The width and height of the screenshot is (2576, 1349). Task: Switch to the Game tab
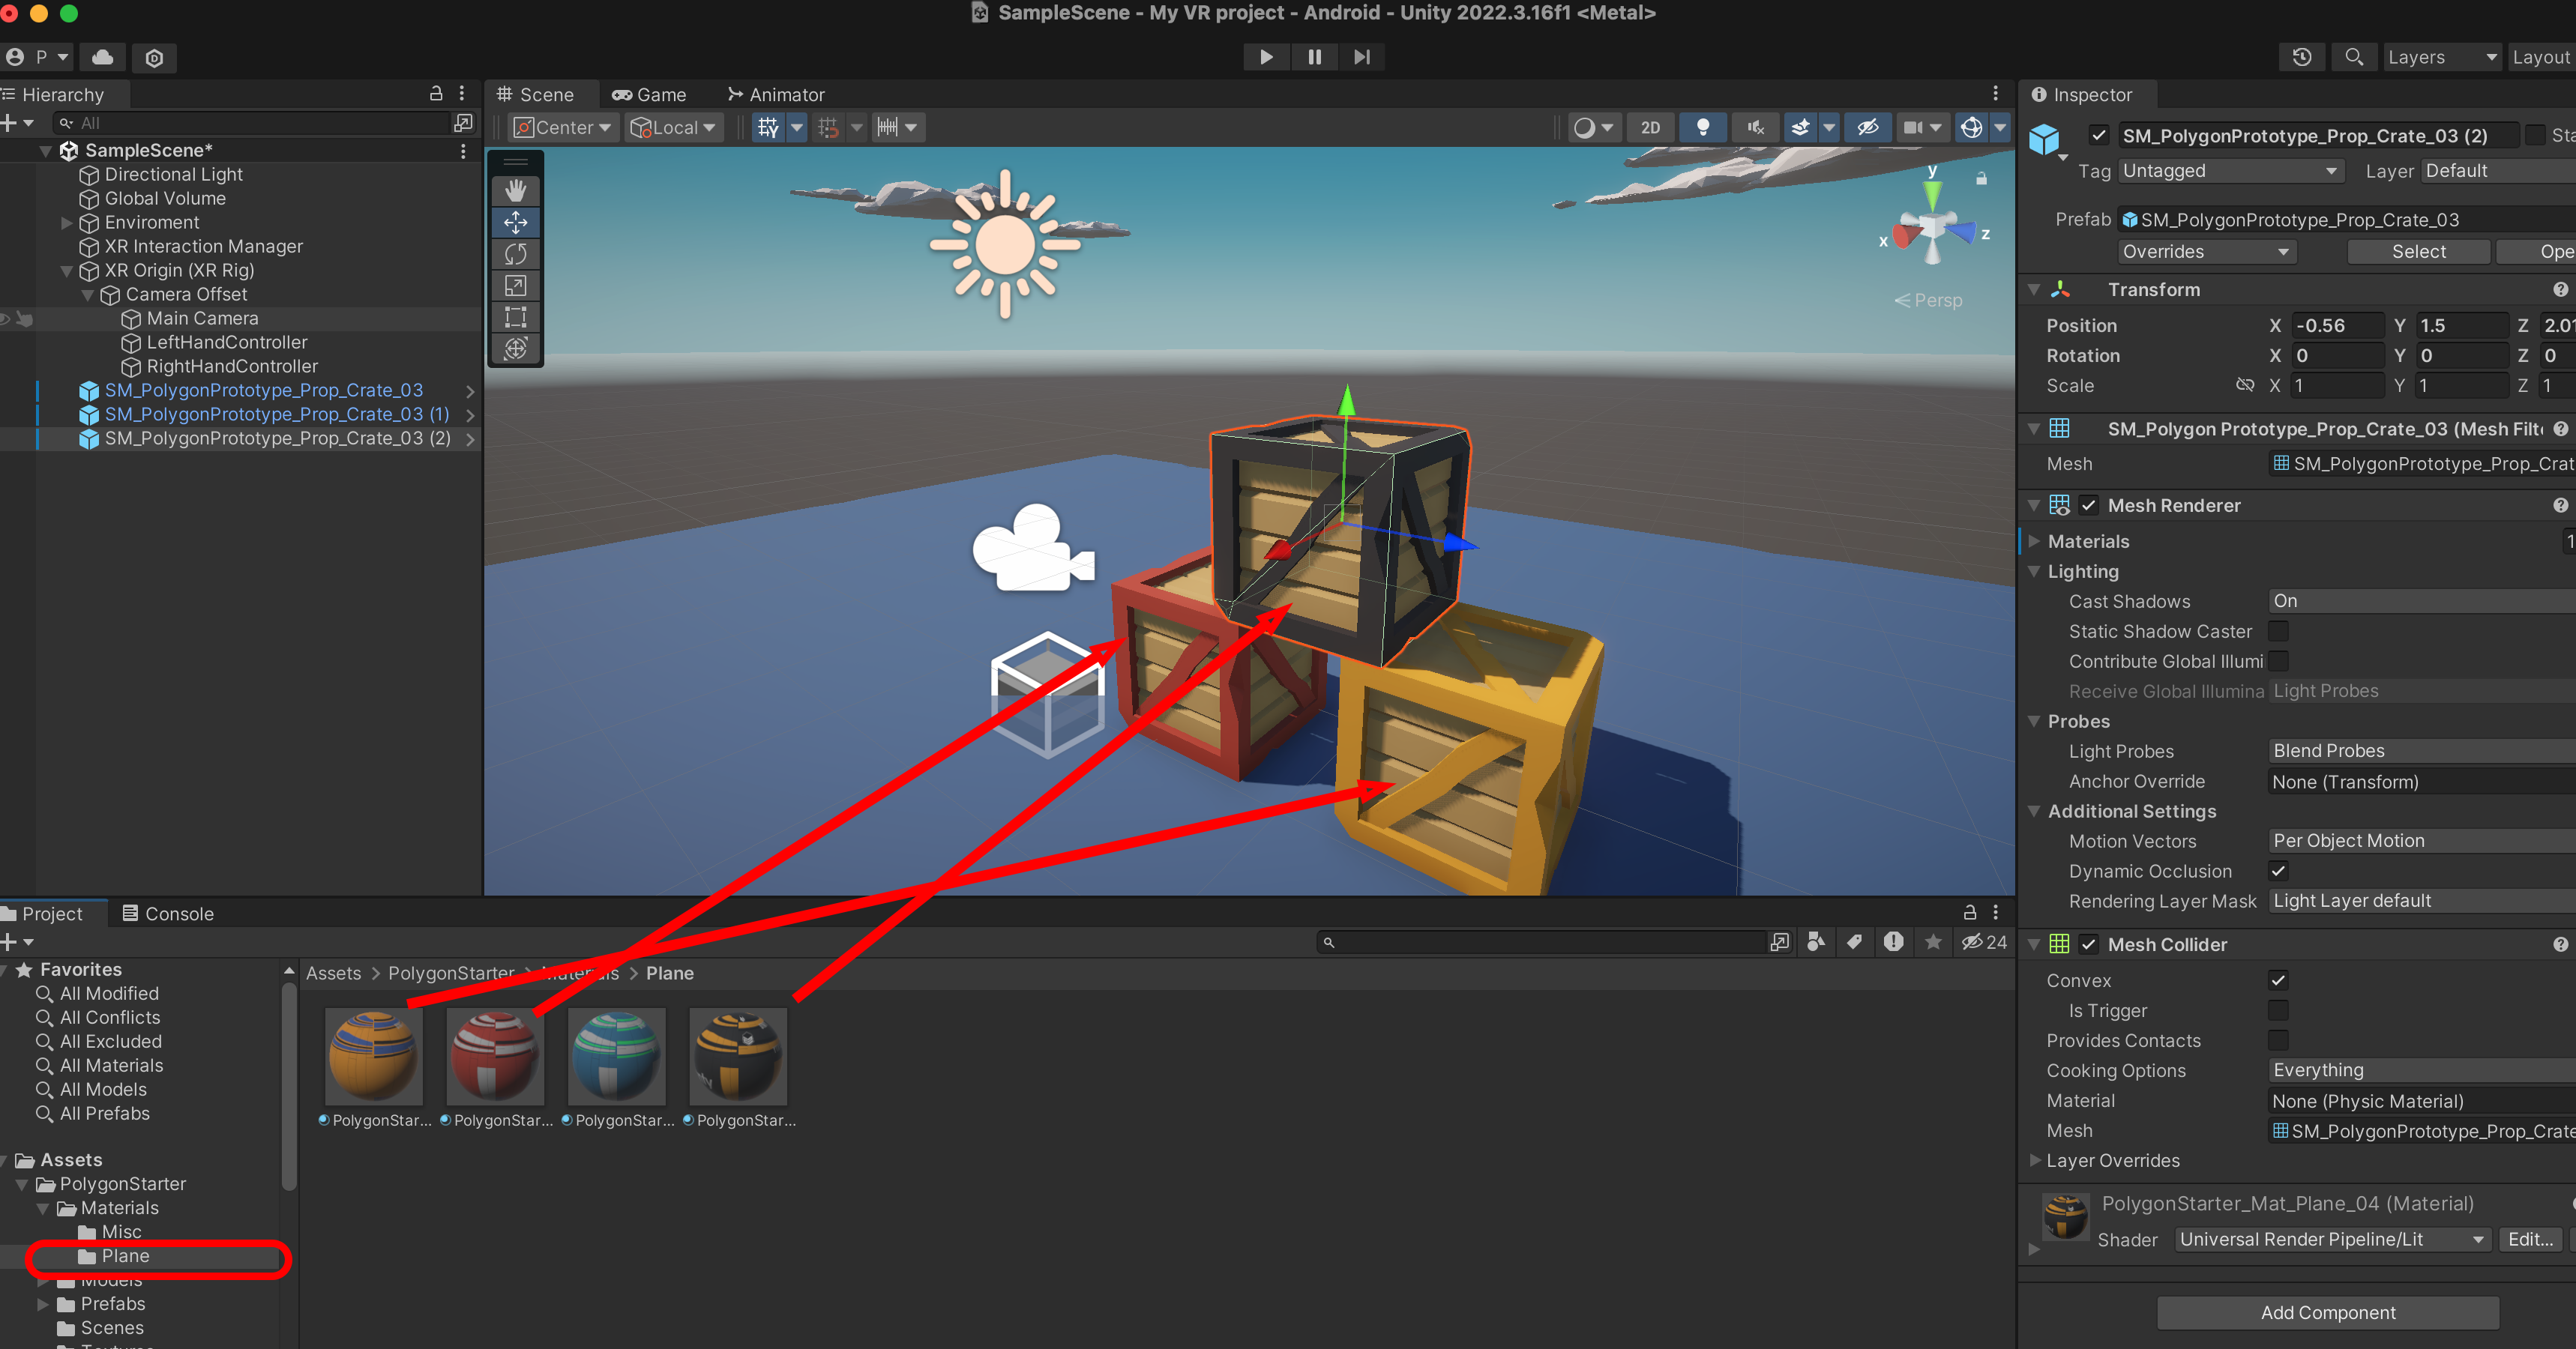pyautogui.click(x=649, y=95)
